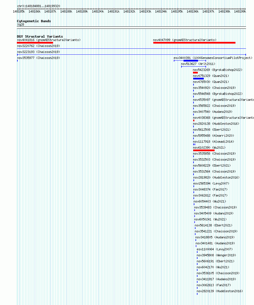Select nsv3565822 (Chaisson2019) label

point(214,106)
